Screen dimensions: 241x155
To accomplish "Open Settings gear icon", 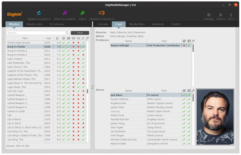I will [209, 15].
